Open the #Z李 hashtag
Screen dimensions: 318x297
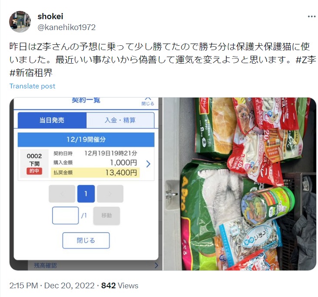tap(306, 60)
